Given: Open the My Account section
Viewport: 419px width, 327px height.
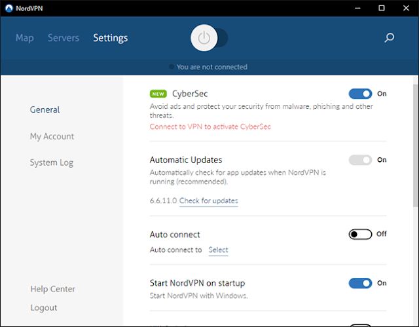Looking at the screenshot, I should point(52,136).
